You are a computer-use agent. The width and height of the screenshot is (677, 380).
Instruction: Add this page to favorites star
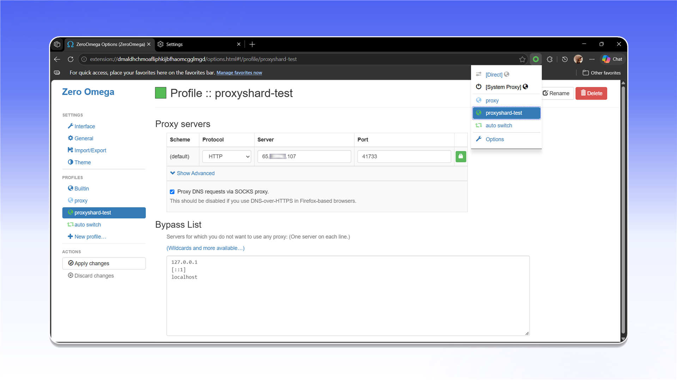pyautogui.click(x=522, y=59)
